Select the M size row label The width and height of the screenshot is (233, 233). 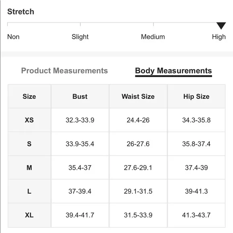tap(29, 168)
